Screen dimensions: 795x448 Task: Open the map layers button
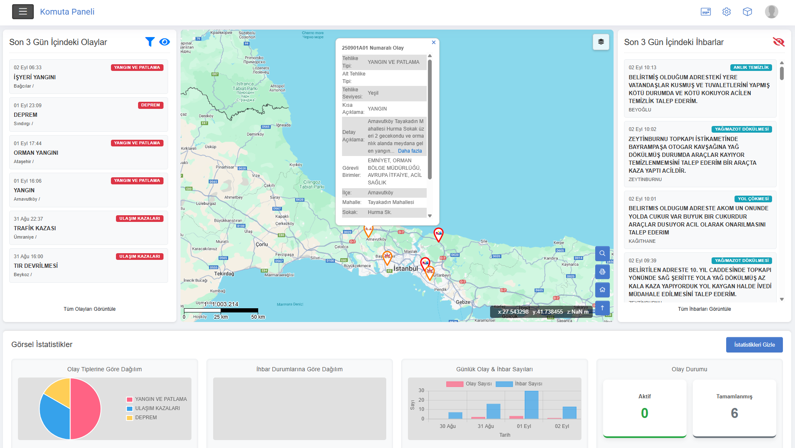[x=601, y=42]
